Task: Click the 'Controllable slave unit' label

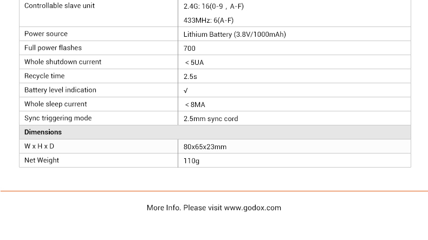Action: (60, 6)
